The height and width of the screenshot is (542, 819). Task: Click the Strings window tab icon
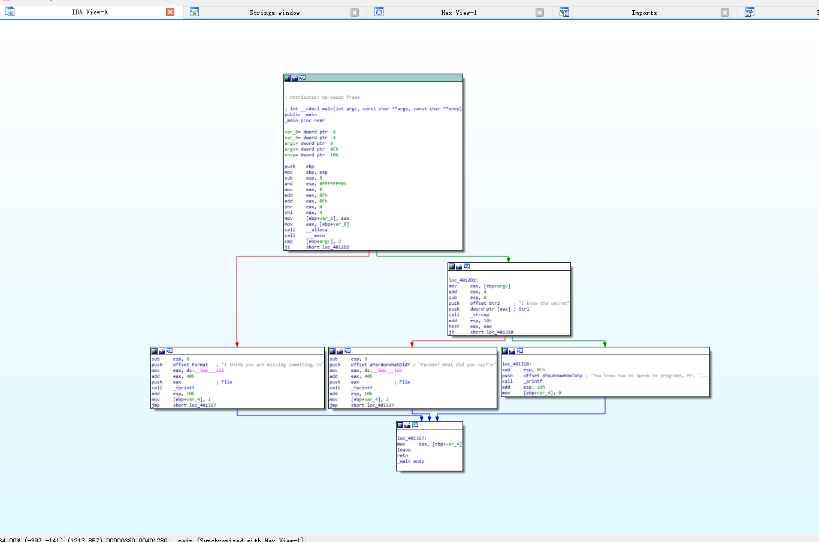(x=194, y=12)
